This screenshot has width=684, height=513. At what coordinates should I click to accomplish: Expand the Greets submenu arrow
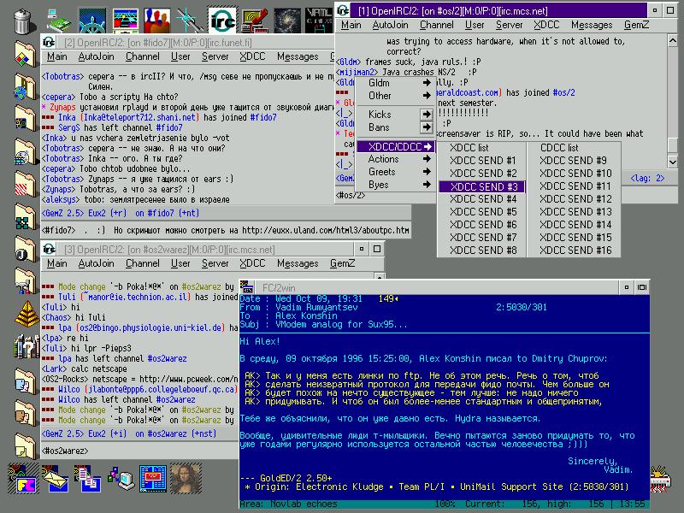click(426, 172)
